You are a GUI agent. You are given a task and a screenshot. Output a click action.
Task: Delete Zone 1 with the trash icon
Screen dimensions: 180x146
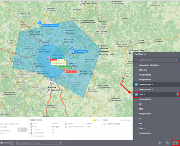click(177, 94)
